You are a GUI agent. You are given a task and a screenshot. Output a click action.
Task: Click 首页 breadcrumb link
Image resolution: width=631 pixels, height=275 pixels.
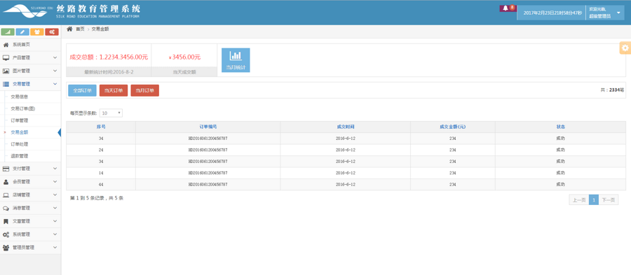tap(81, 29)
